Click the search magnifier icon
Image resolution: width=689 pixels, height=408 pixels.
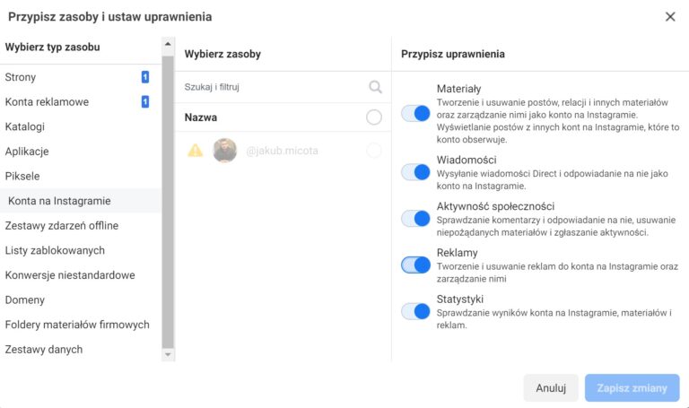coord(375,87)
